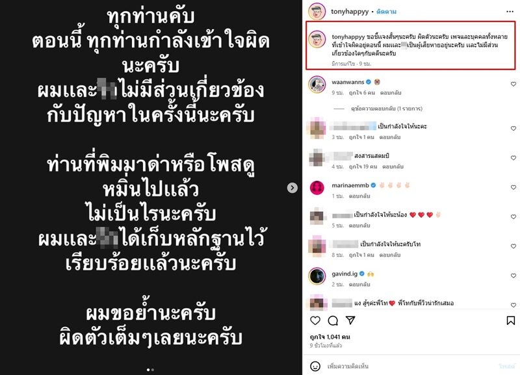The image size is (520, 375).
Task: Reply to marinaemmb comment
Action: coord(359,196)
